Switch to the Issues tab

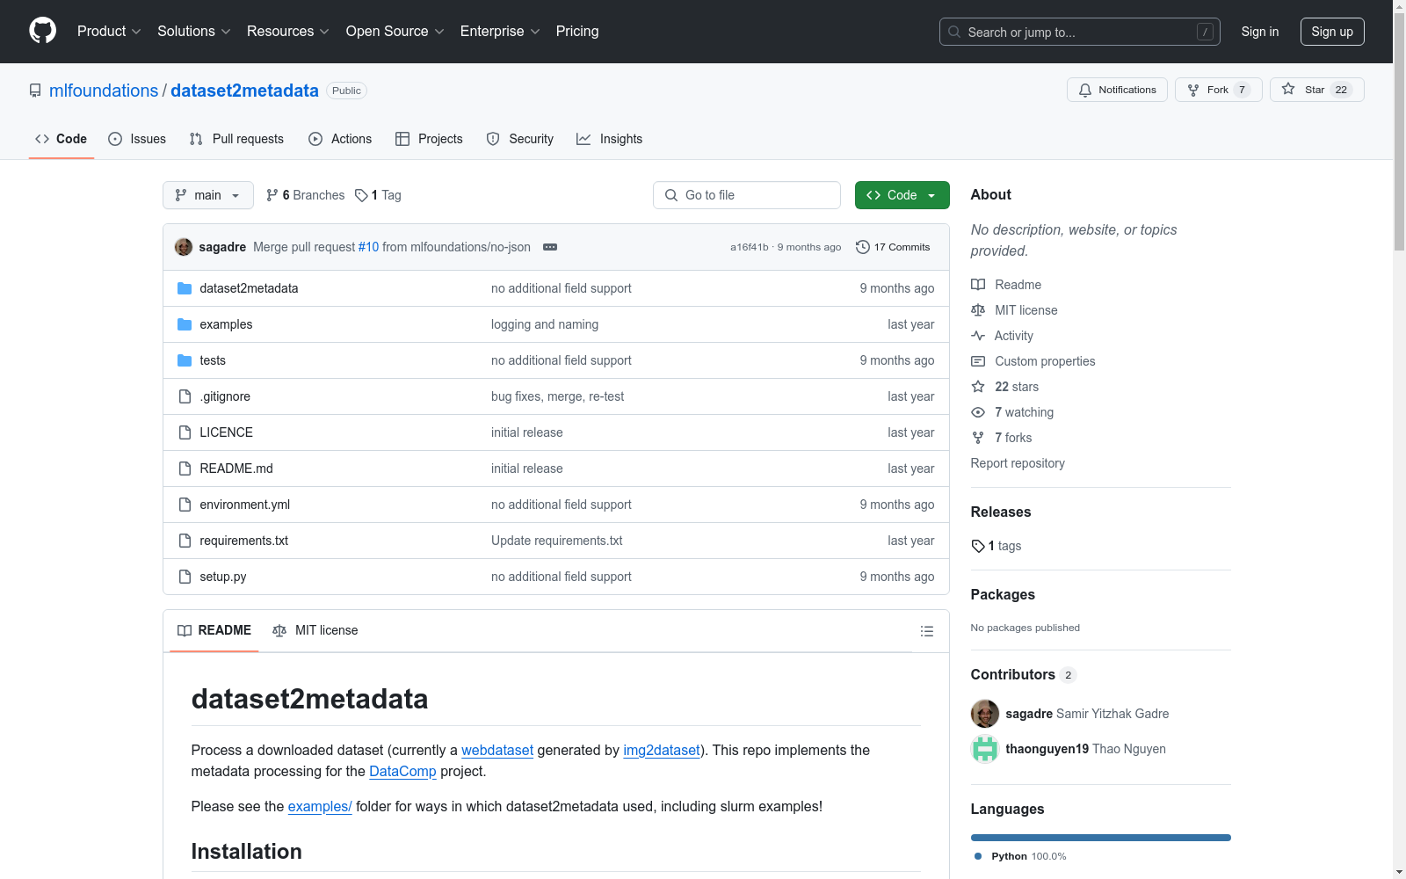point(137,139)
